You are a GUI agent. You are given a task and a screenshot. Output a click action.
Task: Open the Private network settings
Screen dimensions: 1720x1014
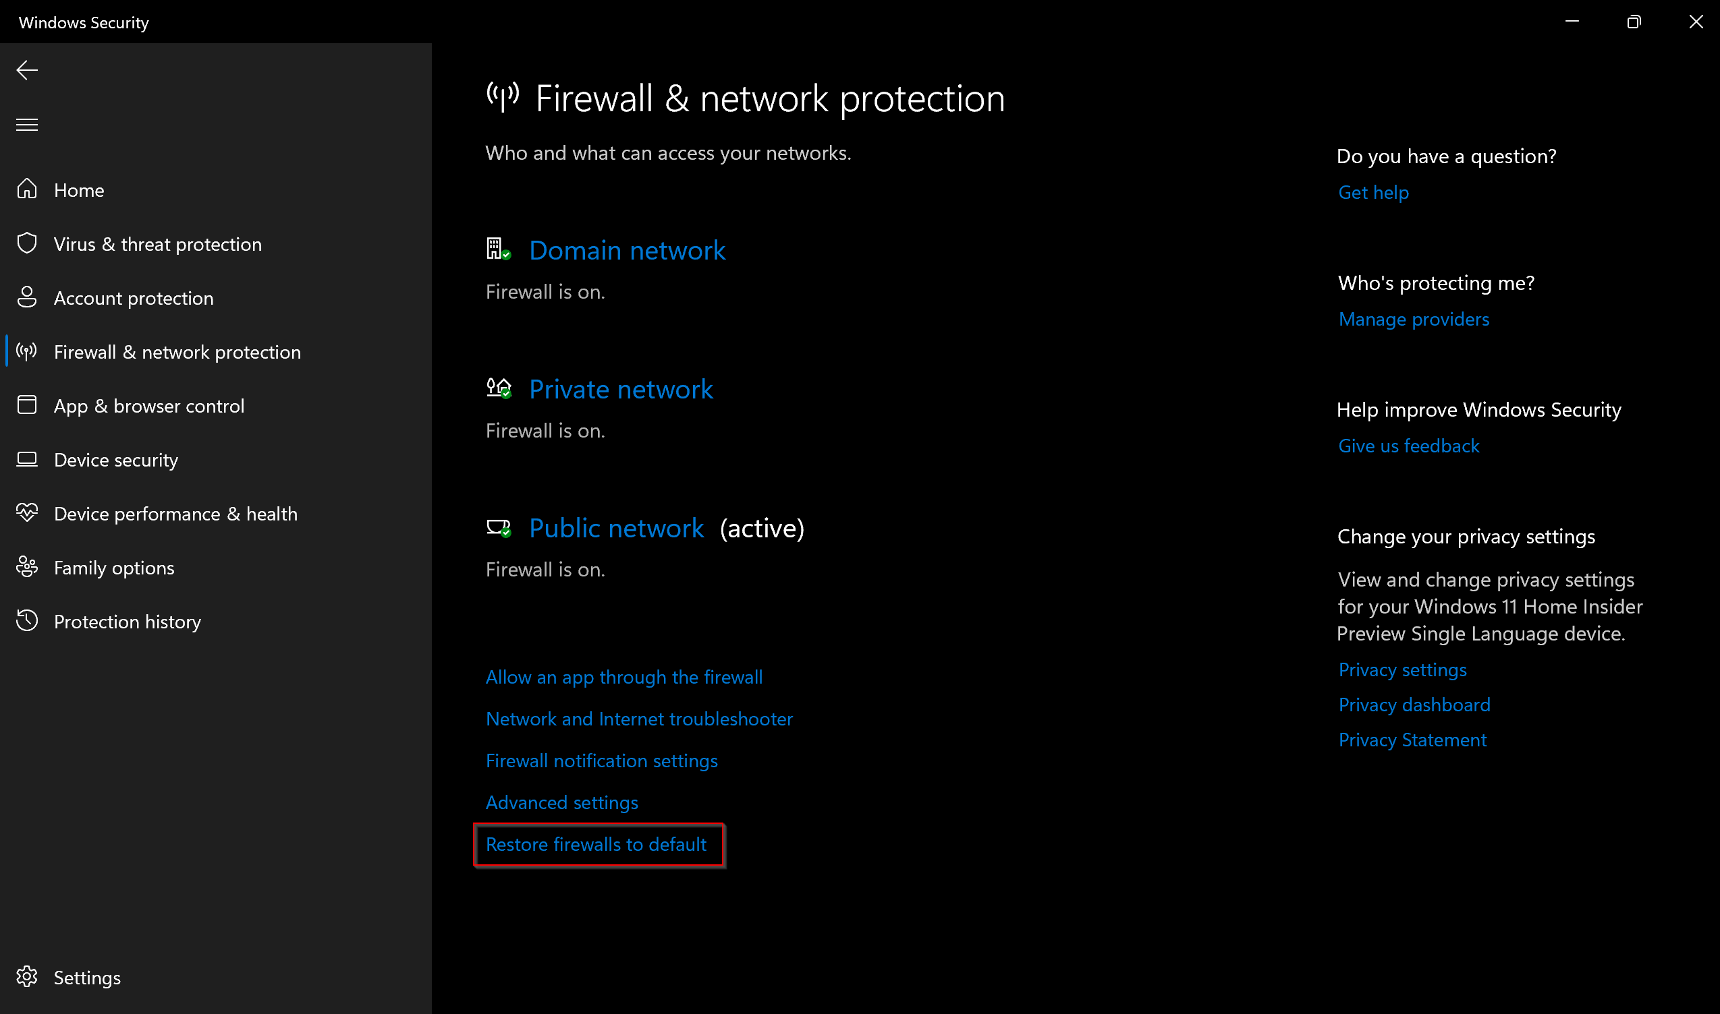[x=621, y=389]
